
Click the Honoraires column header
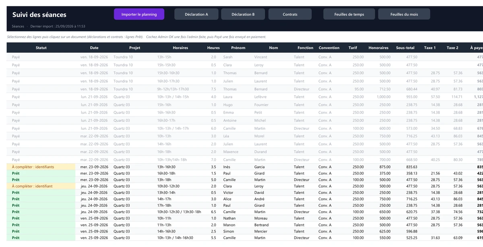coord(378,48)
